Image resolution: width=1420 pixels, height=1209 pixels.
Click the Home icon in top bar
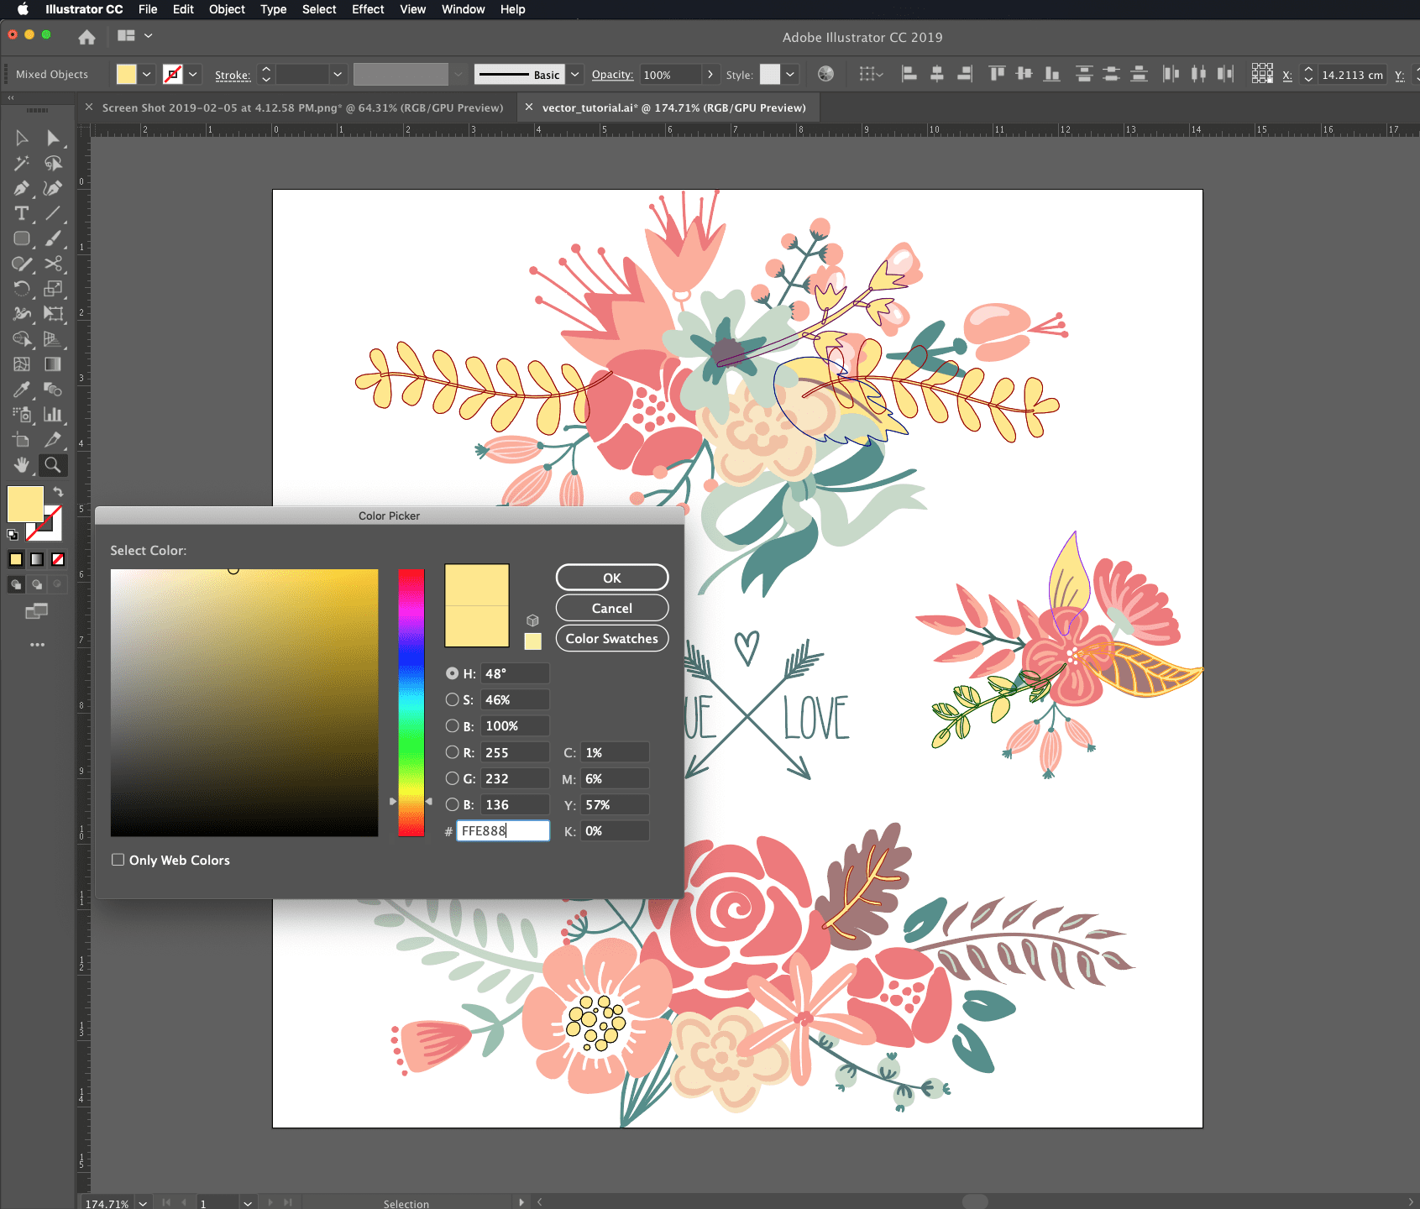pos(86,37)
